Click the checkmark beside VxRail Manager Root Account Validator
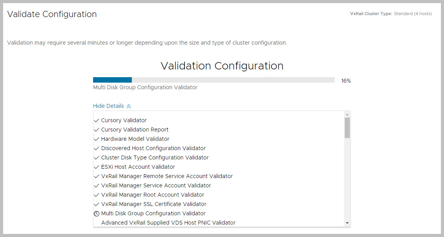444x237 pixels. point(97,195)
